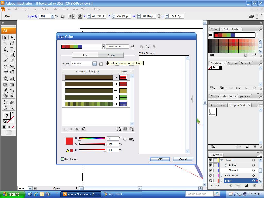Image resolution: width=264 pixels, height=198 pixels.
Task: Click OK in Live Color dialog
Action: click(160, 159)
